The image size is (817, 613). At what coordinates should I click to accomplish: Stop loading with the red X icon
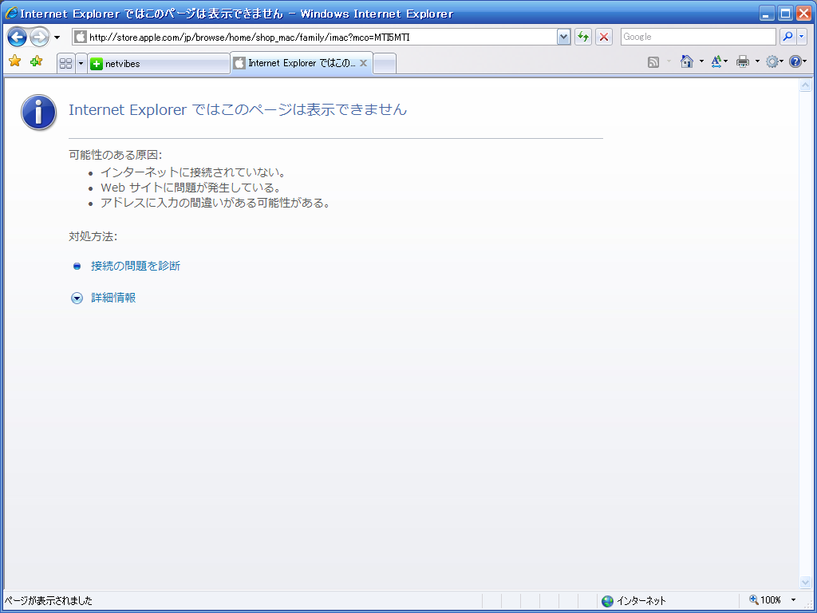[x=604, y=37]
